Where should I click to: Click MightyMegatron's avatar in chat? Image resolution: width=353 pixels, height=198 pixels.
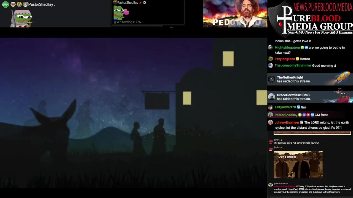tap(270, 48)
